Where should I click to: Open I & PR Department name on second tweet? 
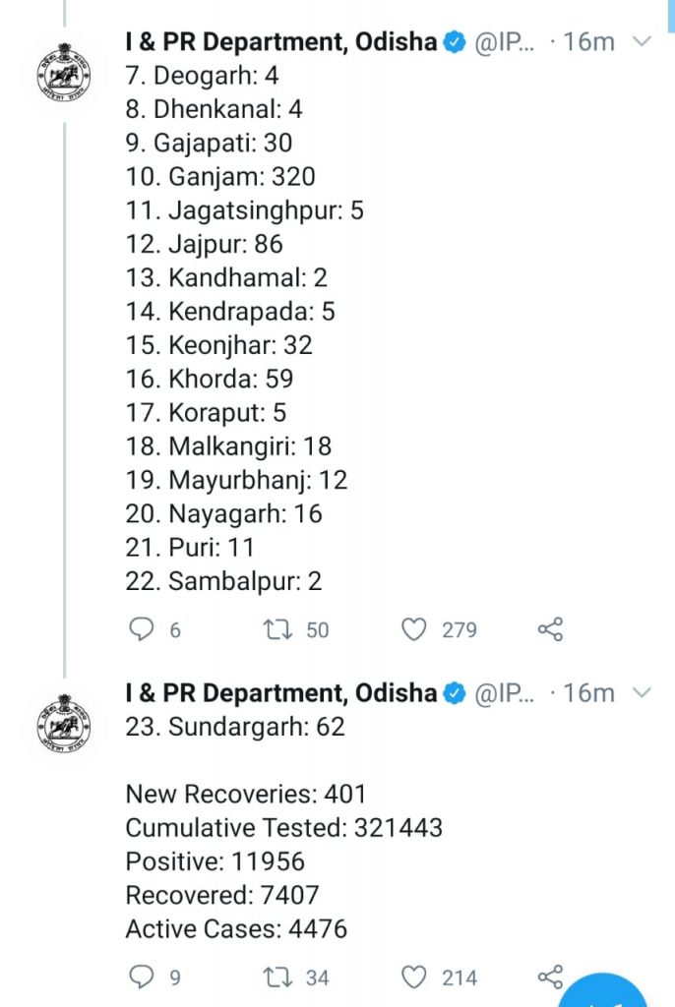[281, 693]
